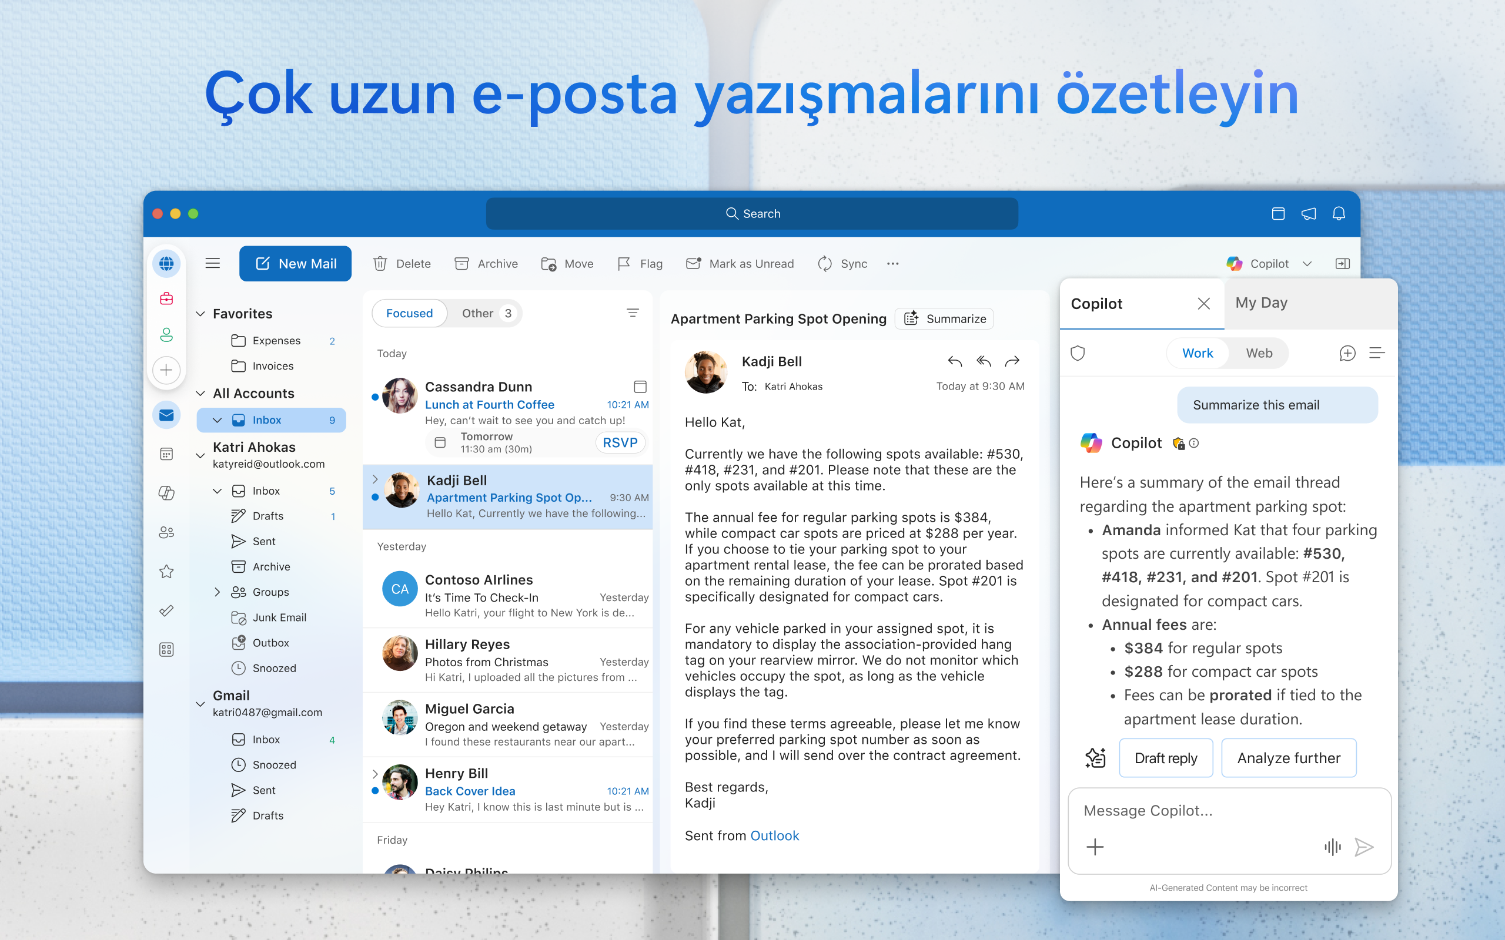This screenshot has height=940, width=1505.
Task: Click the Archive toolbar icon
Action: (x=461, y=264)
